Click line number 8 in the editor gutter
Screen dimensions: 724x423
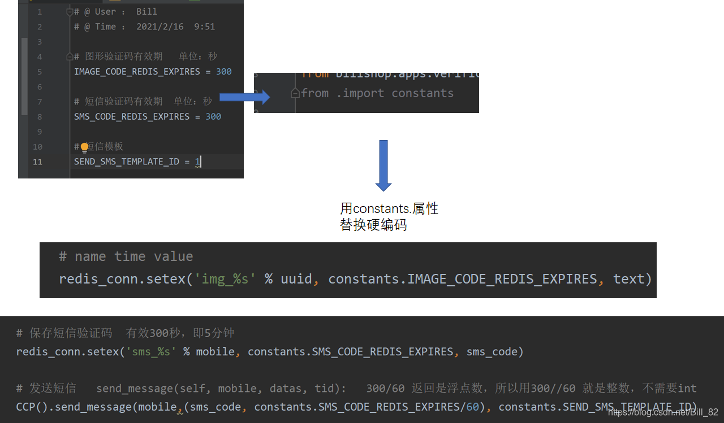(40, 117)
